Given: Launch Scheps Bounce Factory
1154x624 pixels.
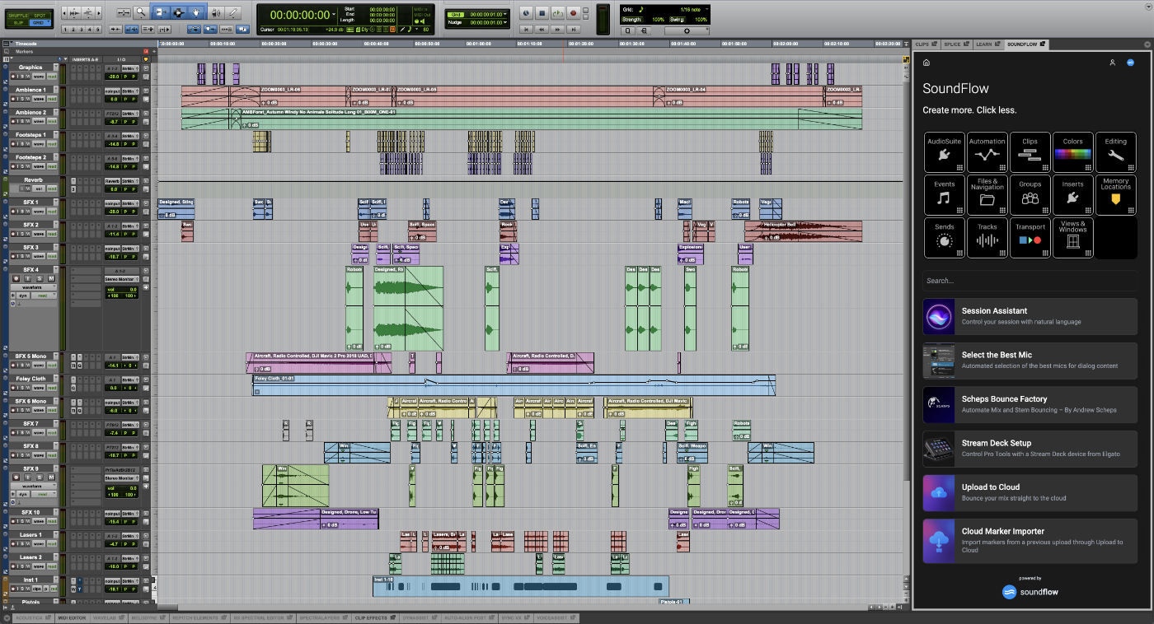Looking at the screenshot, I should coord(1030,404).
